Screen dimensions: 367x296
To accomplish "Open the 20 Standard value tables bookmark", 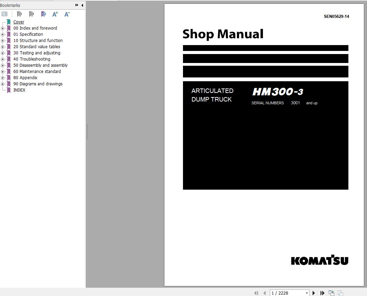I will 37,47.
